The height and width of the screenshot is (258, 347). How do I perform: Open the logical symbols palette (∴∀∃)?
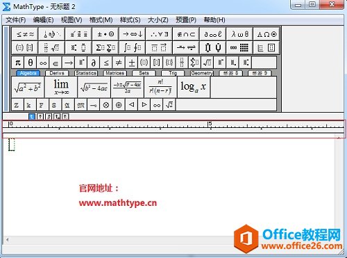tap(159, 34)
